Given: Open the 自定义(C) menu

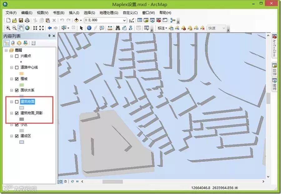Looking at the screenshot, I should tap(130, 13).
